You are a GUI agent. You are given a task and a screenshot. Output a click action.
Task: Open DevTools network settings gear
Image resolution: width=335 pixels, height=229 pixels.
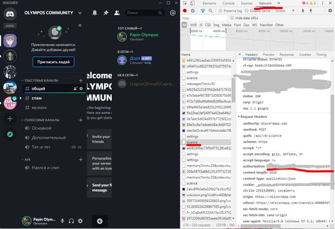click(x=330, y=11)
